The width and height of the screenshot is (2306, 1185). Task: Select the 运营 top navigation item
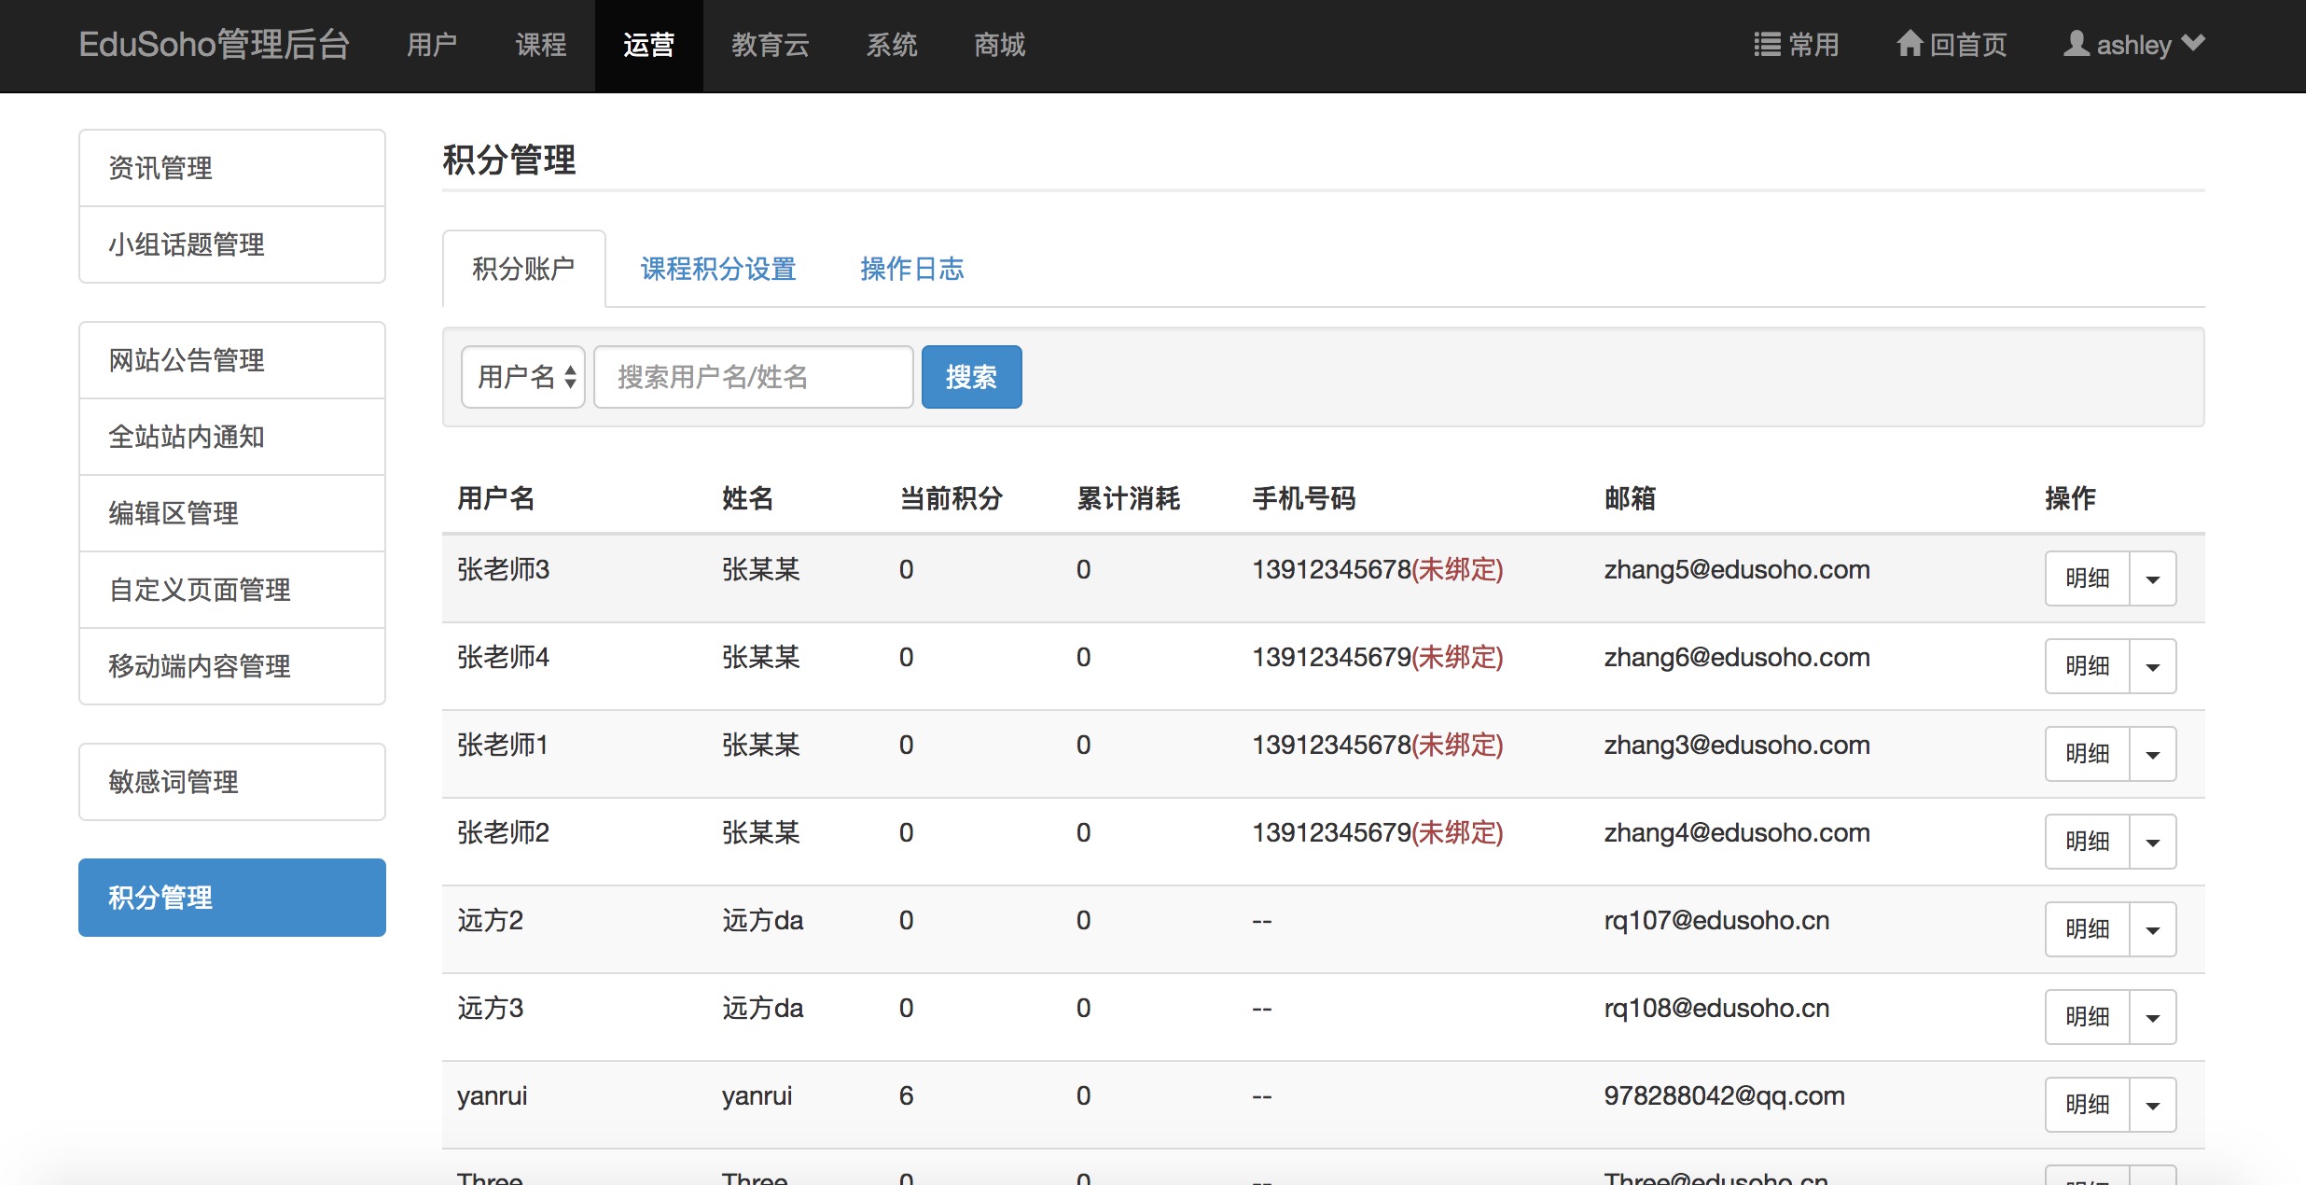click(649, 45)
